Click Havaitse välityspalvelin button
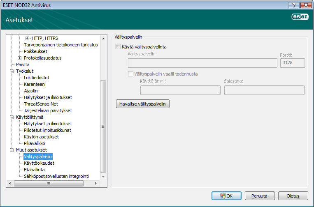Viewport: 314px width, 207px height. 142,104
